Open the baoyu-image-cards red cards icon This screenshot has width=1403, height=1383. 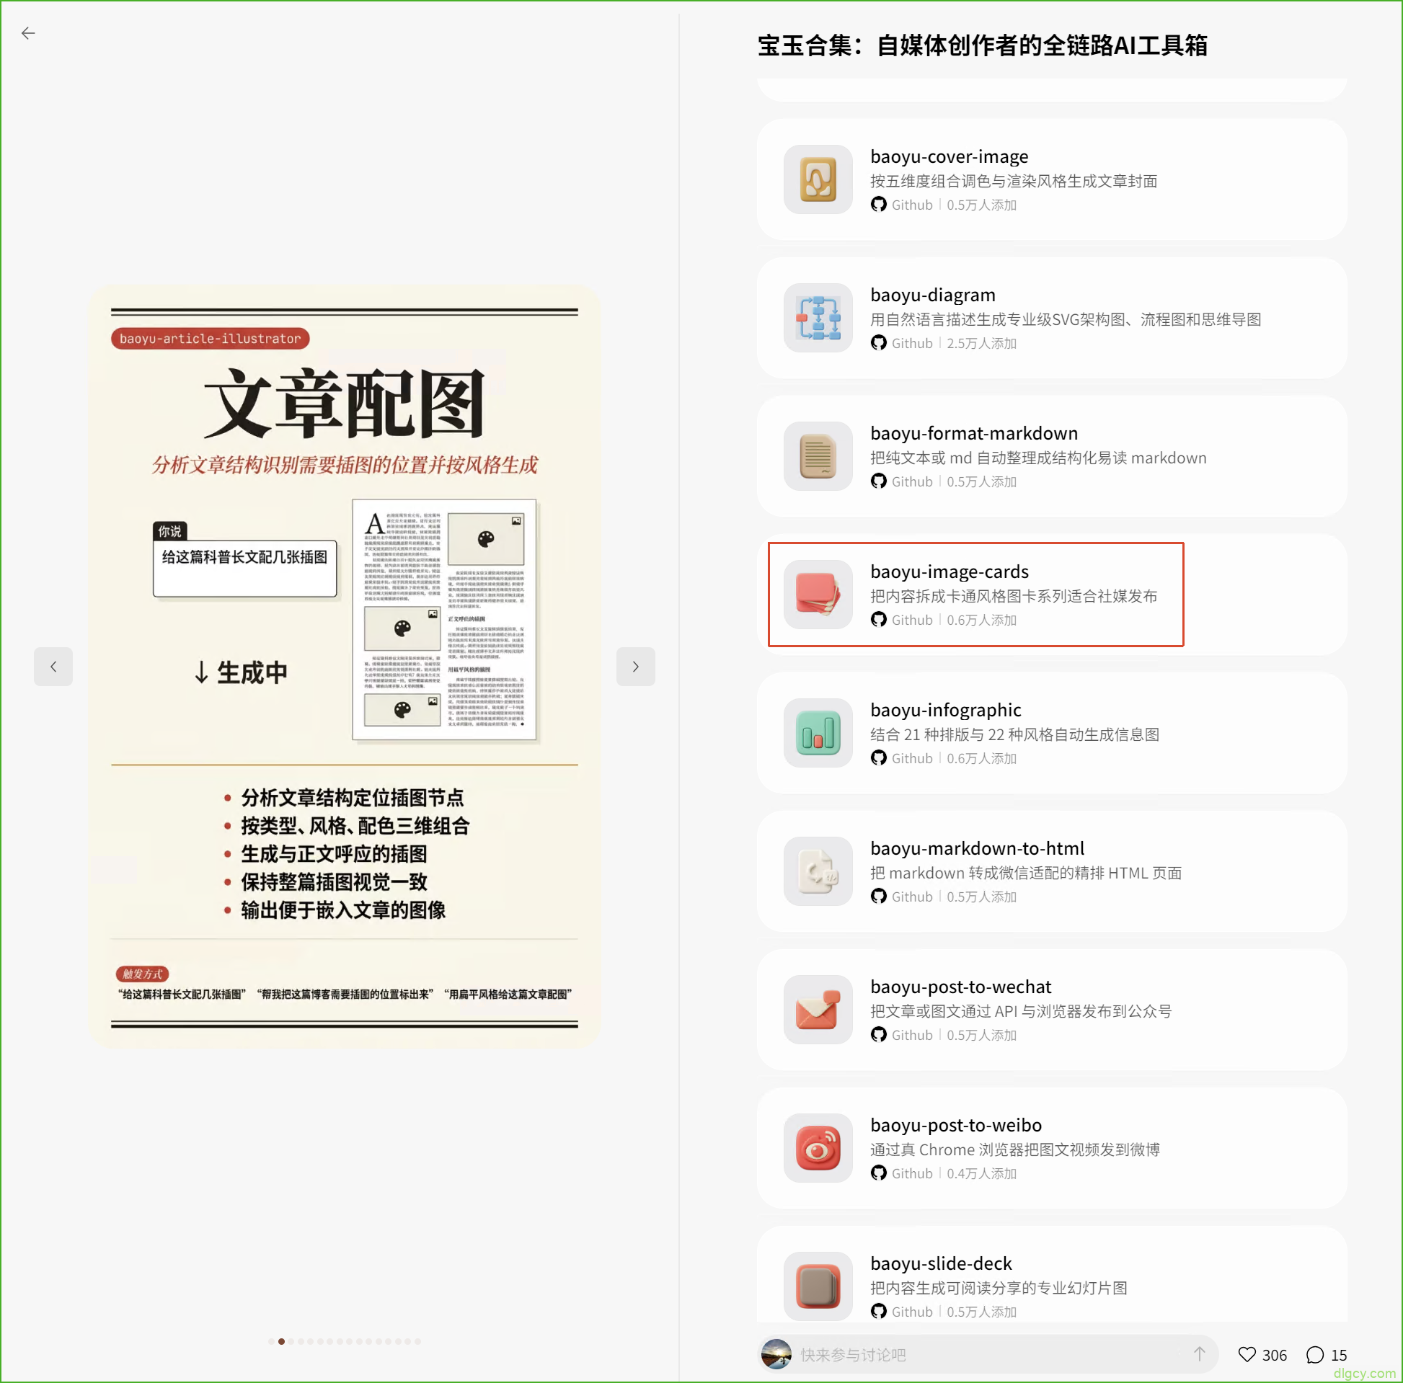[818, 595]
